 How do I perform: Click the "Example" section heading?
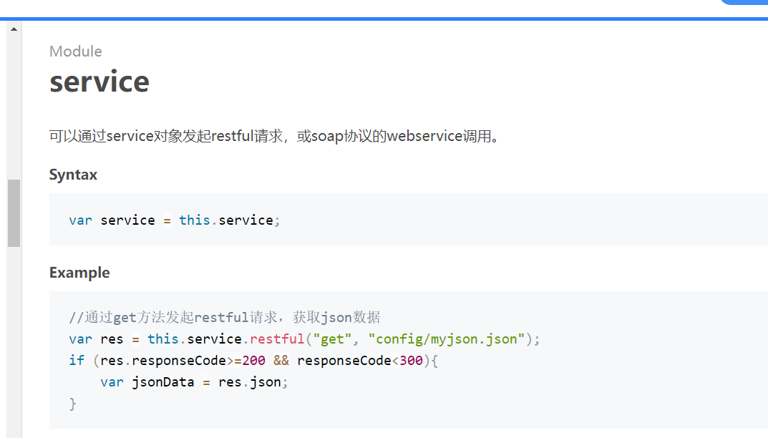point(79,273)
